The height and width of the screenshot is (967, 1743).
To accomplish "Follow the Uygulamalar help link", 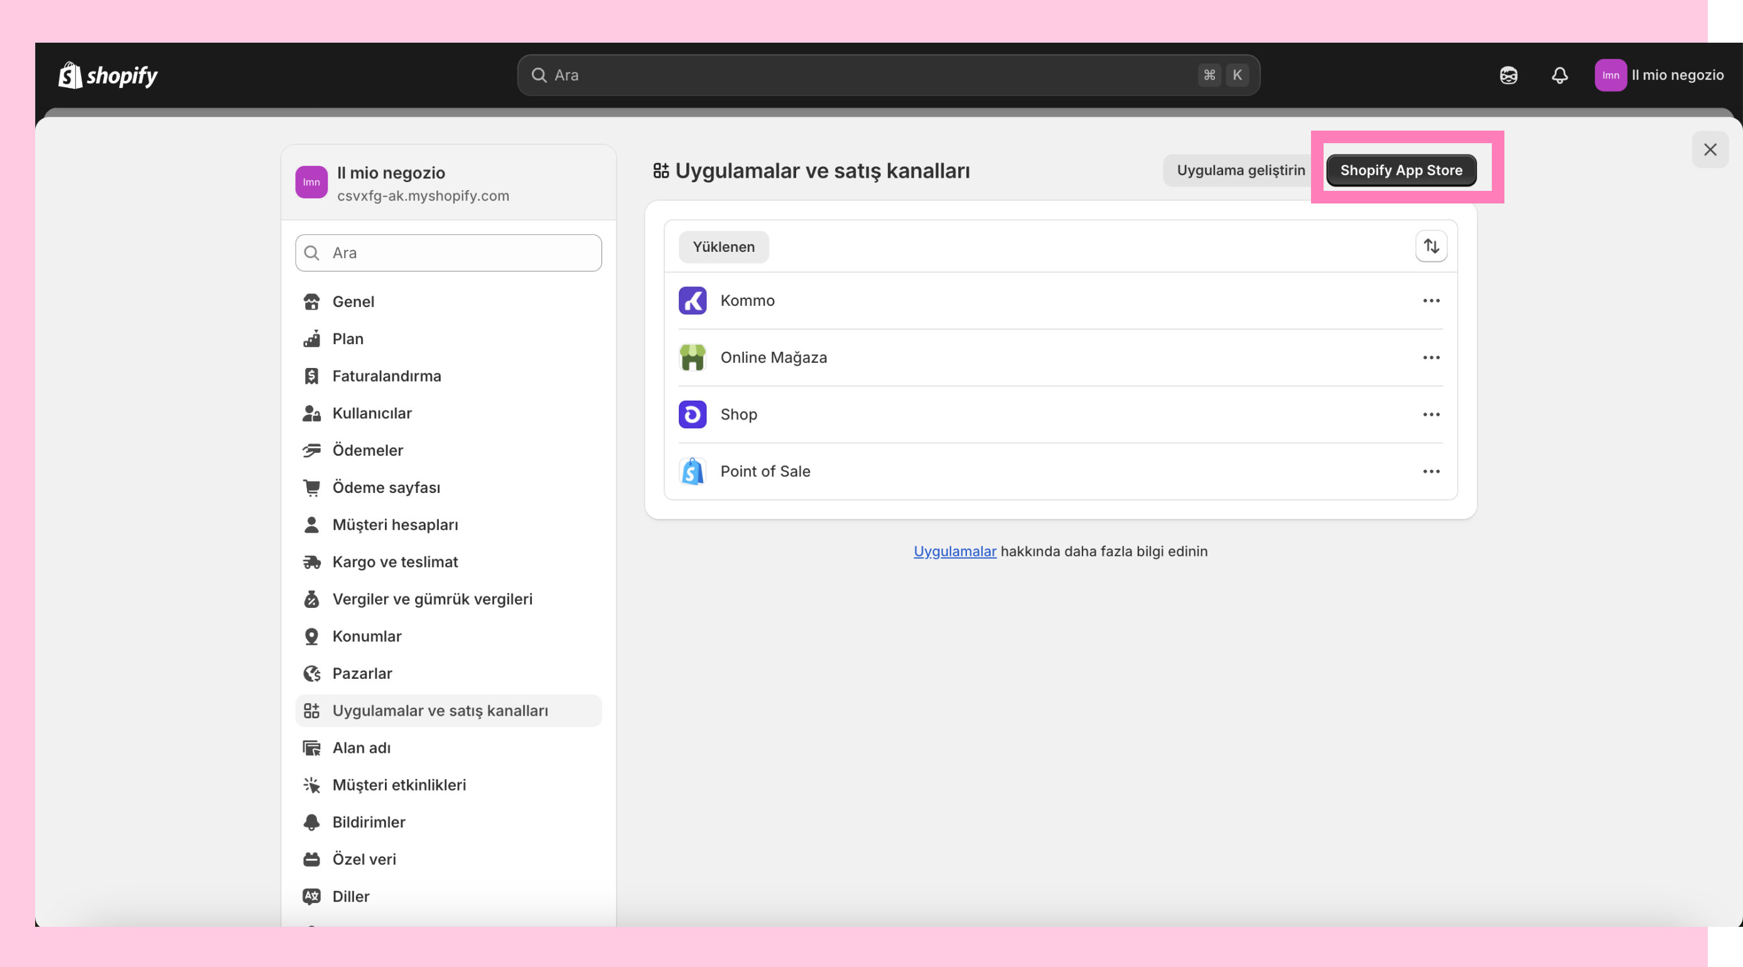I will pos(955,551).
